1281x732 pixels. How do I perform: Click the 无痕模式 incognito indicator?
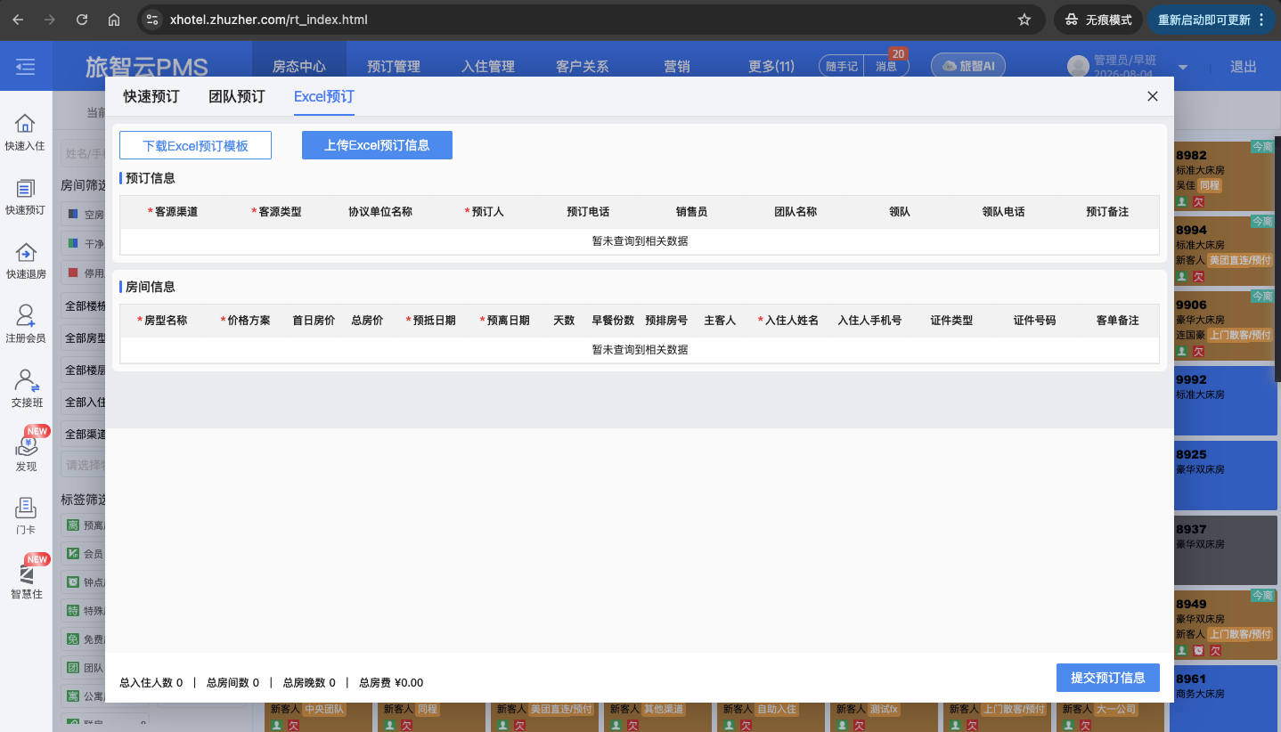coord(1098,20)
